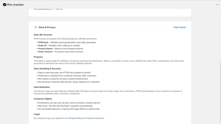Click 'Data is sent securely via HTTPS' line
Image resolution: width=221 pixels, height=124 pixels.
(x=64, y=72)
